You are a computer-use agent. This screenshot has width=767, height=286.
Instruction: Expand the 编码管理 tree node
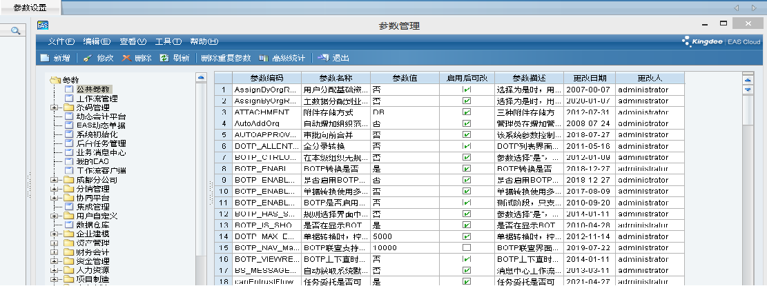click(55, 108)
